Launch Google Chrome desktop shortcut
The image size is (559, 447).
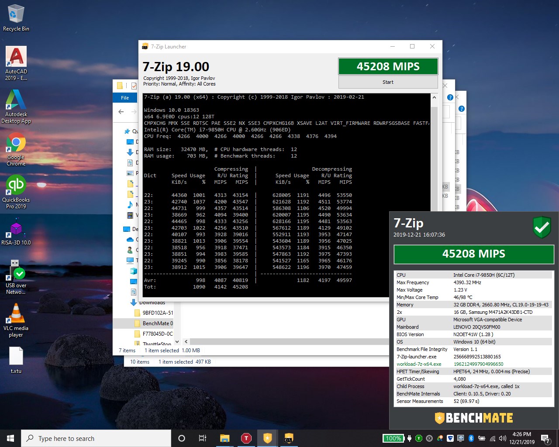click(16, 149)
